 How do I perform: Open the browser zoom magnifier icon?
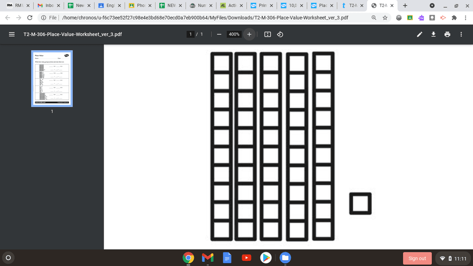pyautogui.click(x=374, y=18)
